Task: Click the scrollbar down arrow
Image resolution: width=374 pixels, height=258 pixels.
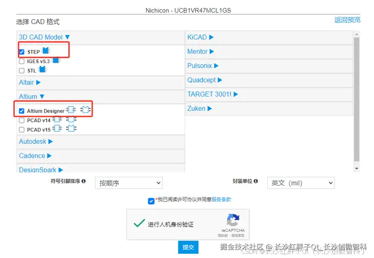Action: click(x=356, y=169)
